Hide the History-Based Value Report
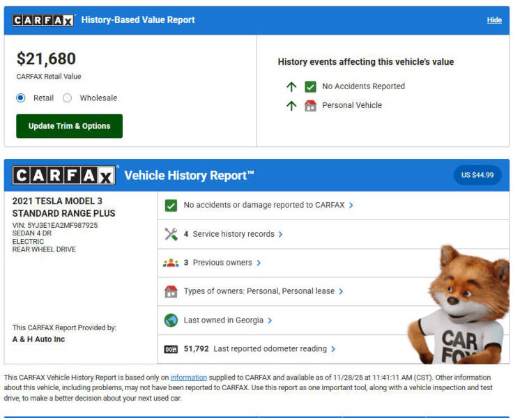 [x=494, y=20]
